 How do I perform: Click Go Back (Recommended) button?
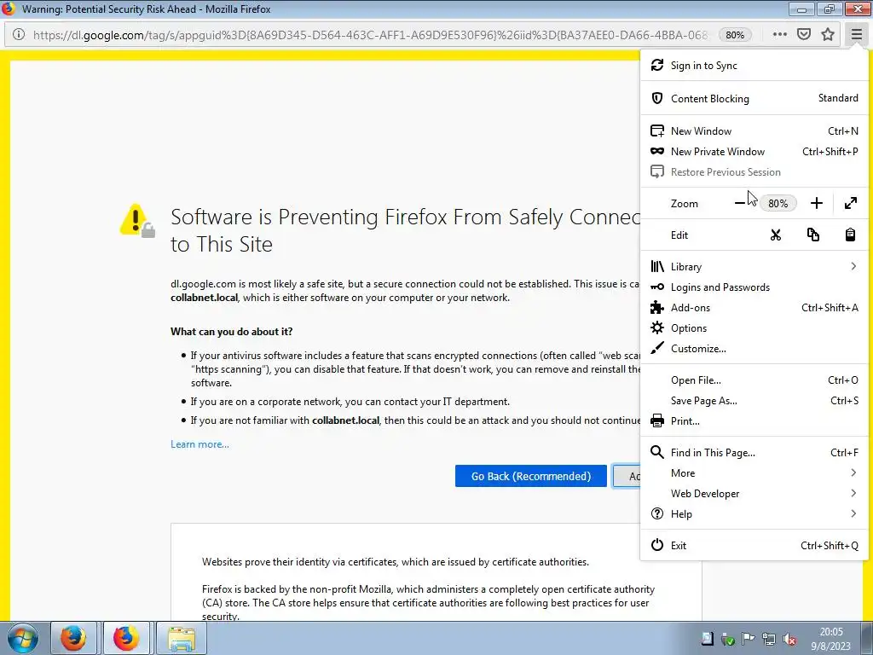(530, 476)
